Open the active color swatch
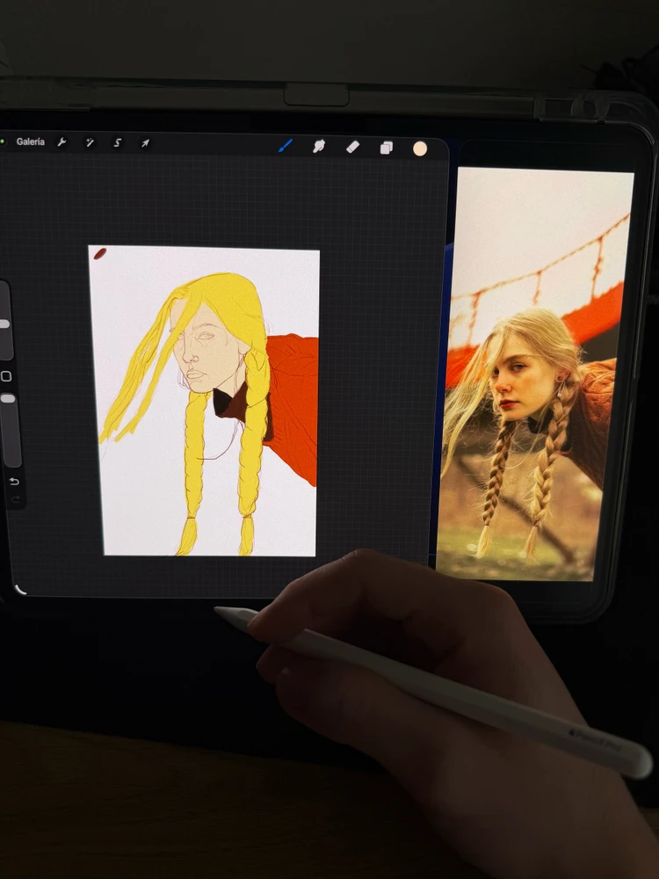659x879 pixels. click(x=420, y=149)
